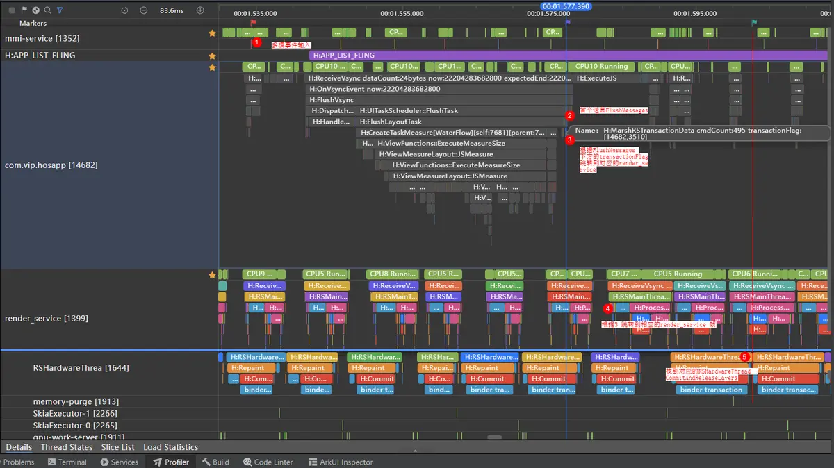Click the teal flag timeline marker
The width and height of the screenshot is (834, 468).
754,24
